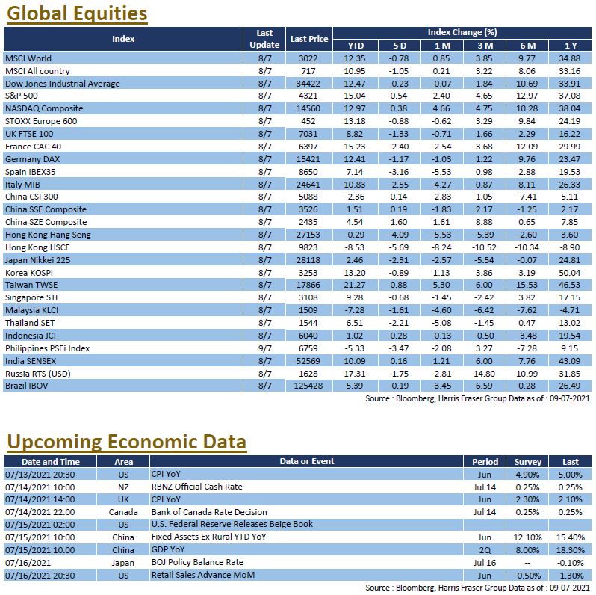The image size is (596, 595).
Task: Click the Survey column header
Action: [x=527, y=462]
